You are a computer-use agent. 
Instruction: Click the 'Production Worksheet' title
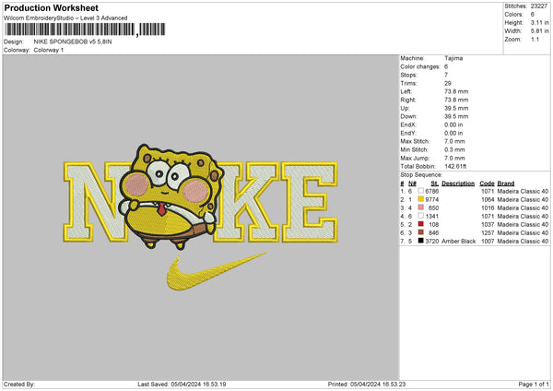point(51,7)
